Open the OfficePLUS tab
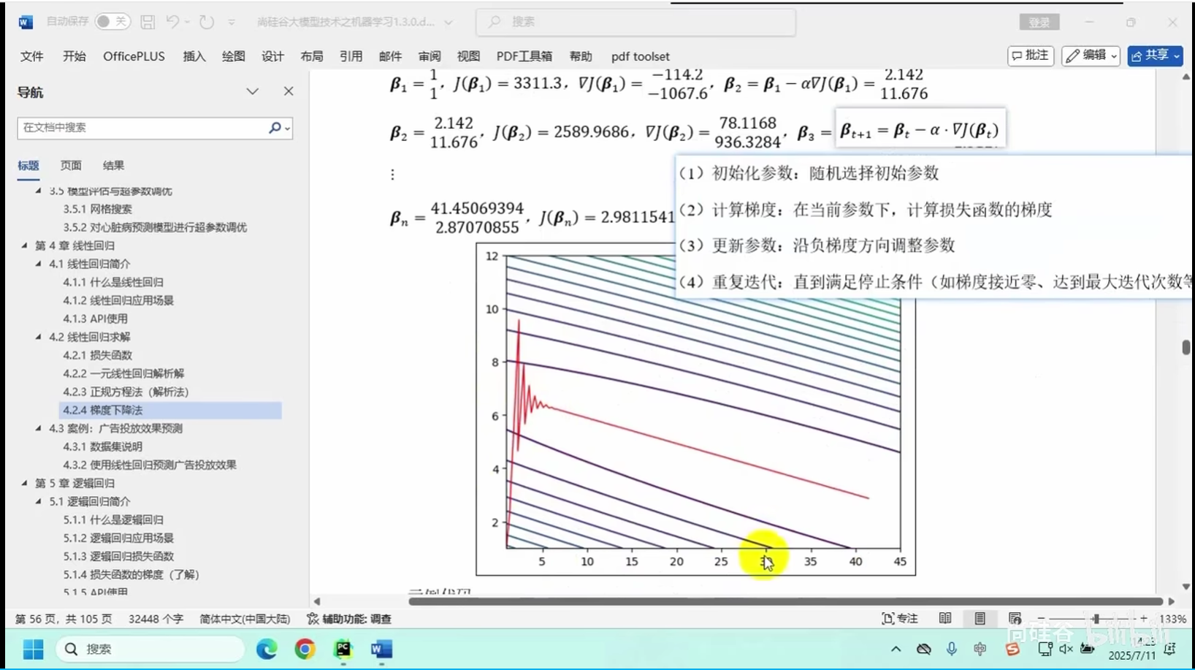Viewport: 1195px width, 670px height. click(134, 56)
